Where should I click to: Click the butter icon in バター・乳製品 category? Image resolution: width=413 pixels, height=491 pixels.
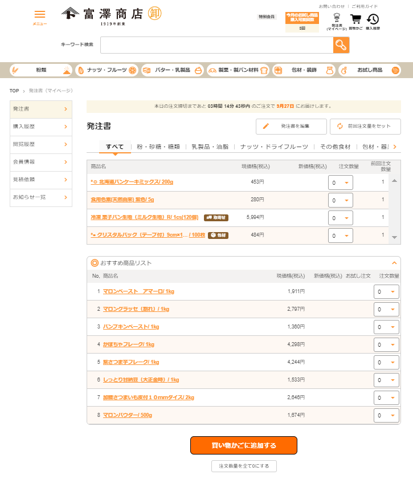tap(146, 70)
